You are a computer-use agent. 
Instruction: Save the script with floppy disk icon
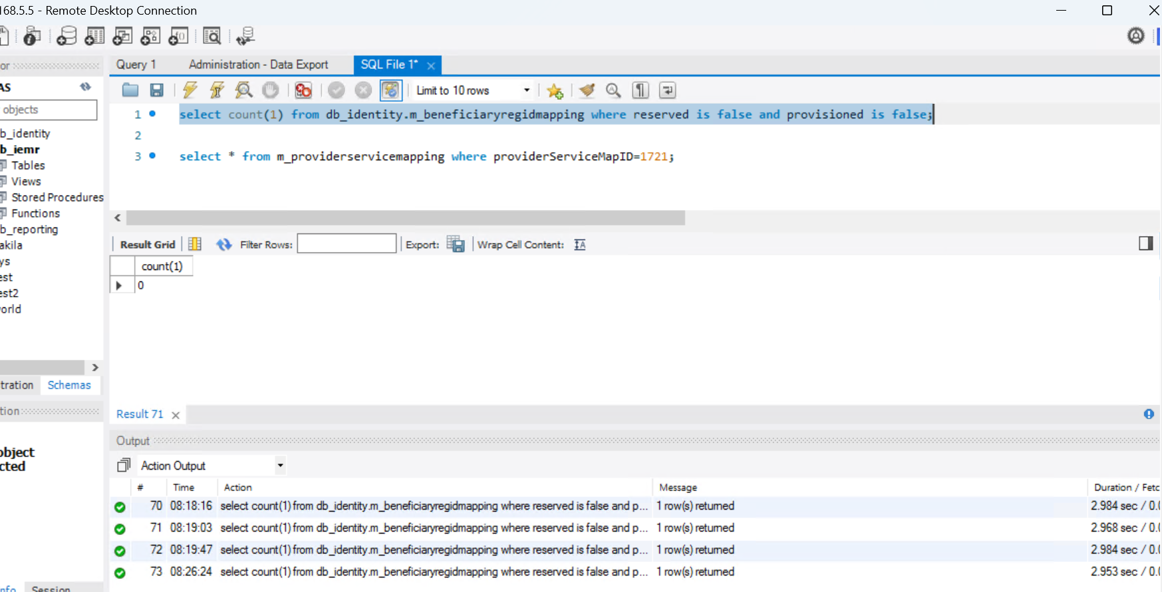tap(157, 90)
